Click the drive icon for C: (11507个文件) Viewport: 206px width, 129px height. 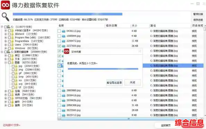coord(9,27)
